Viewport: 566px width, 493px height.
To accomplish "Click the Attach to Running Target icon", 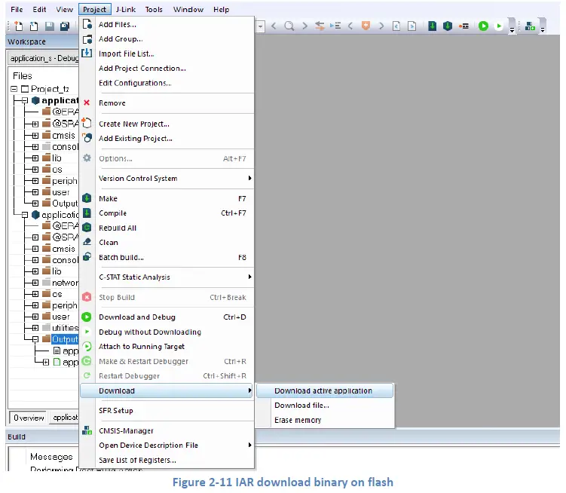I will click(x=87, y=346).
